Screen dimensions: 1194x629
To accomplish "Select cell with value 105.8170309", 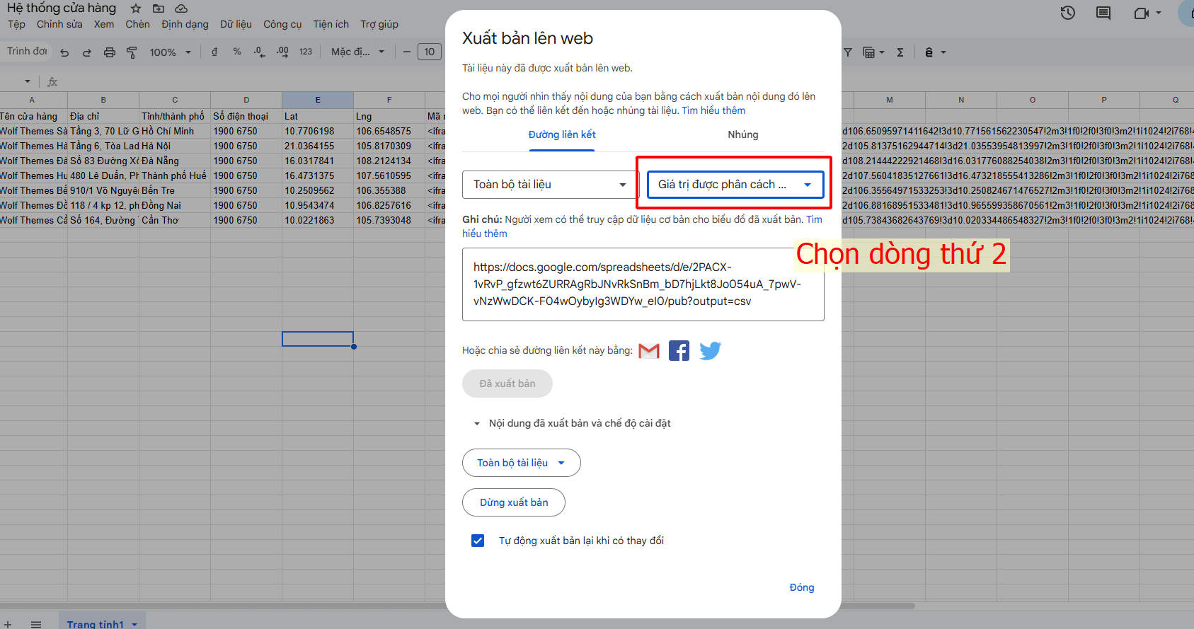I will pyautogui.click(x=389, y=146).
